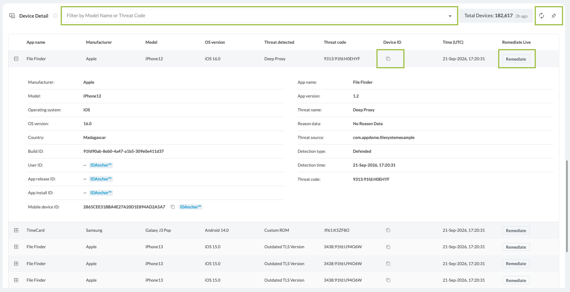The image size is (570, 292).
Task: Click the OS version column header
Action: [215, 42]
